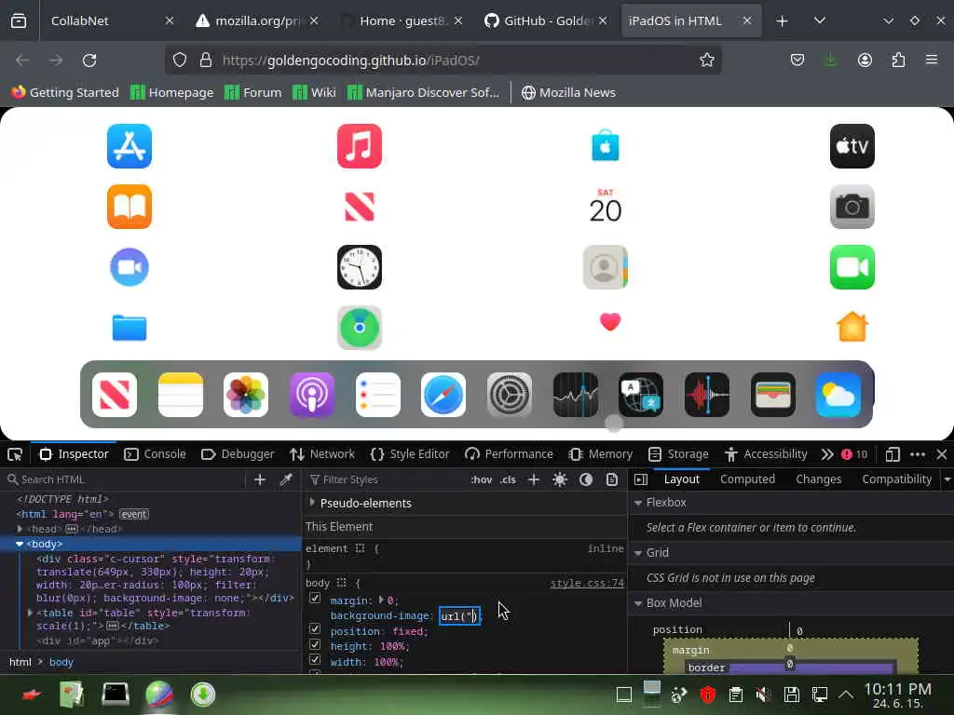Click the Filter Styles field
954x715 pixels.
387,479
